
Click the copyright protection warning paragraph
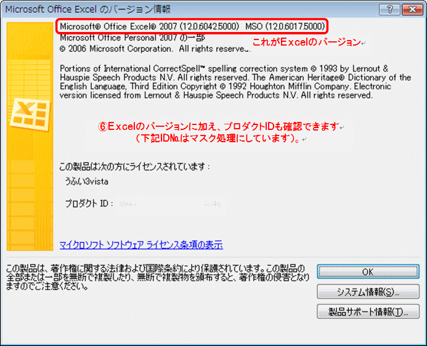click(158, 278)
